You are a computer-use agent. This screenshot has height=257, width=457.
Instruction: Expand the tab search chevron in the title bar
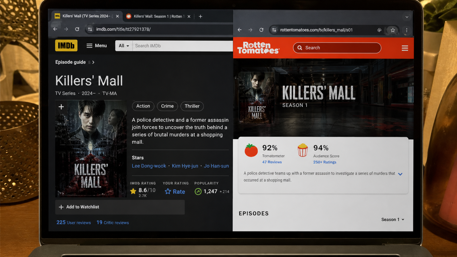[407, 17]
